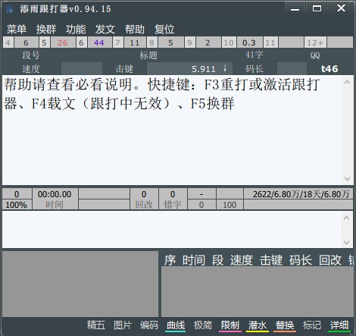This screenshot has width=356, height=336.
Task: Click the 复位 menu item
Action: point(164,30)
